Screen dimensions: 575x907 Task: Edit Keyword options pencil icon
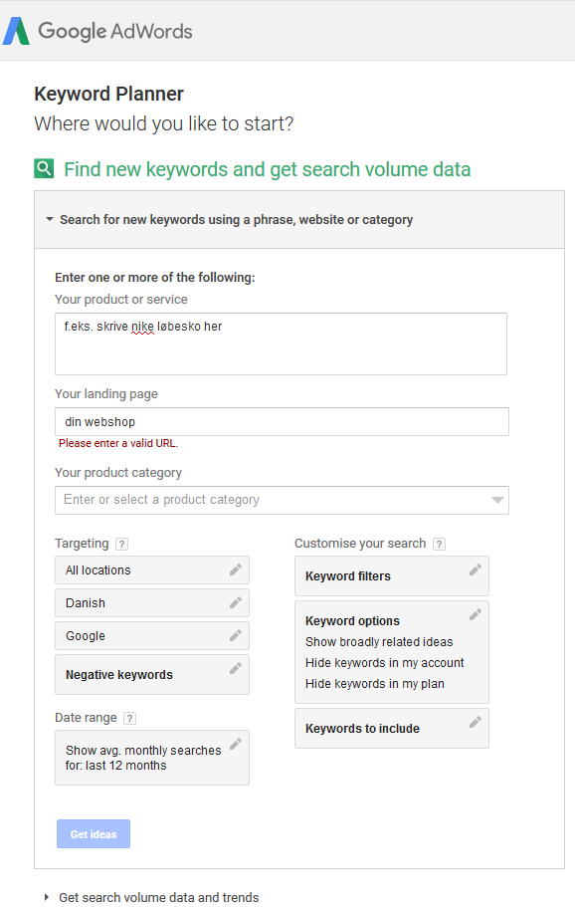(476, 614)
